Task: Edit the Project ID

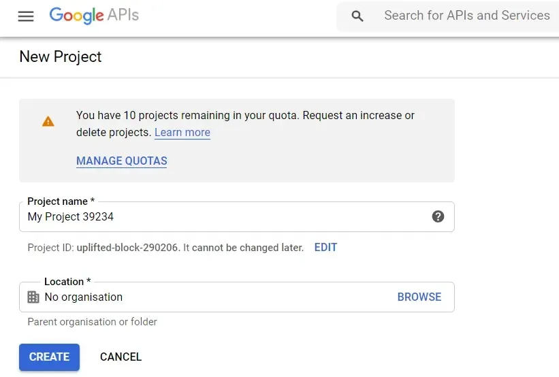Action: [x=325, y=247]
